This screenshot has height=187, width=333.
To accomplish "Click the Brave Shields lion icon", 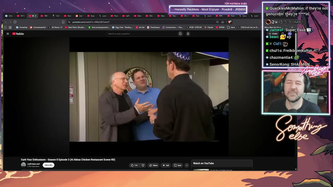I will [229, 22].
